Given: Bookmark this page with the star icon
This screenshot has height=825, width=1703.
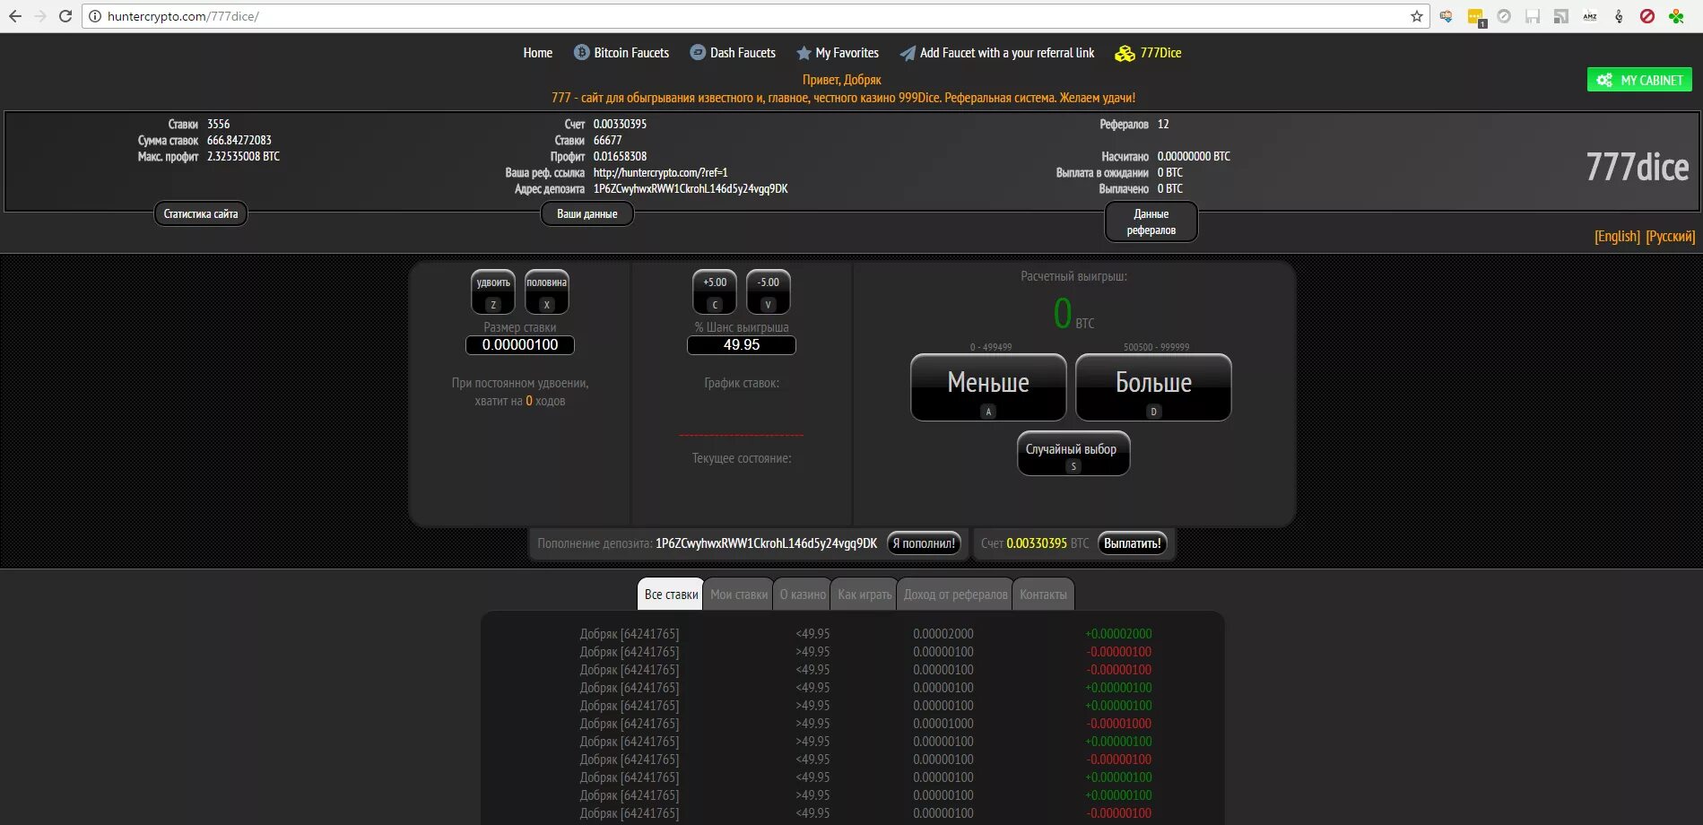Looking at the screenshot, I should (1417, 16).
